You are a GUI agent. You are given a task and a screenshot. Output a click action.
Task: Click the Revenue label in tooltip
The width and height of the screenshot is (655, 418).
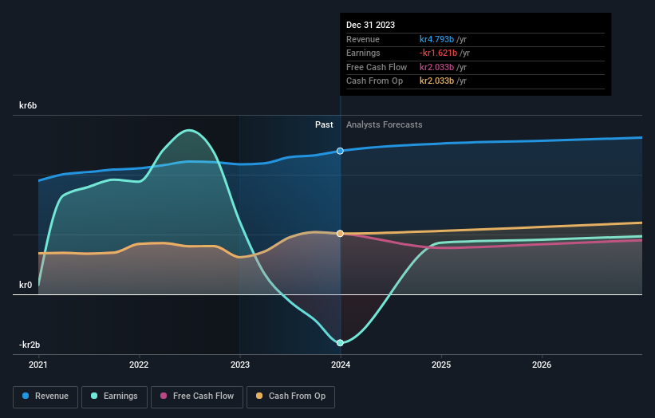362,39
